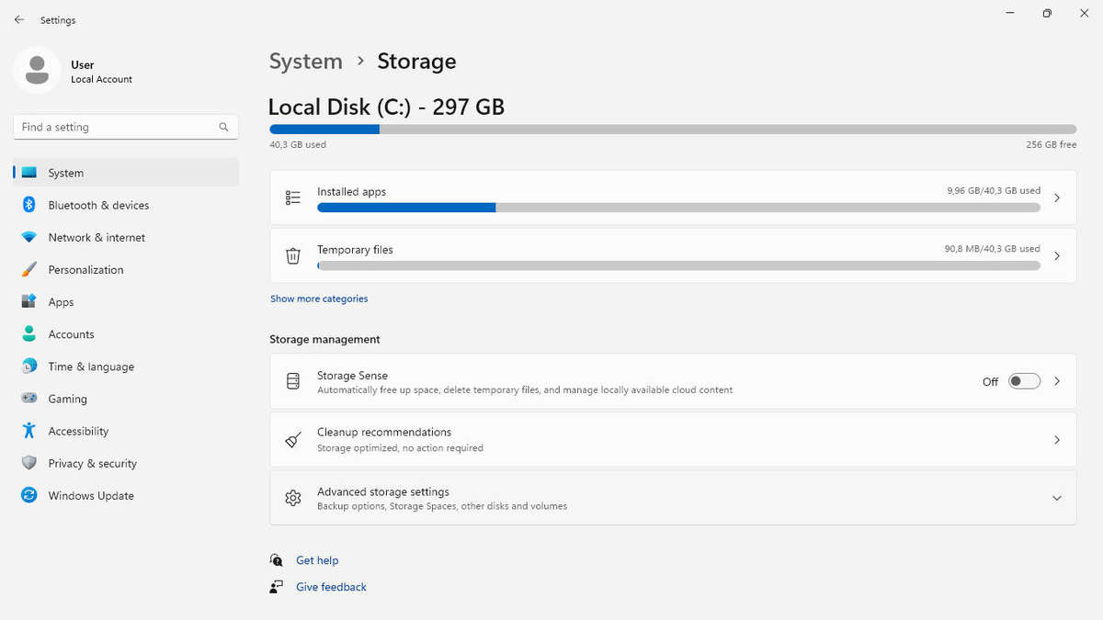This screenshot has width=1103, height=620.
Task: Open the Get help link
Action: coord(317,560)
